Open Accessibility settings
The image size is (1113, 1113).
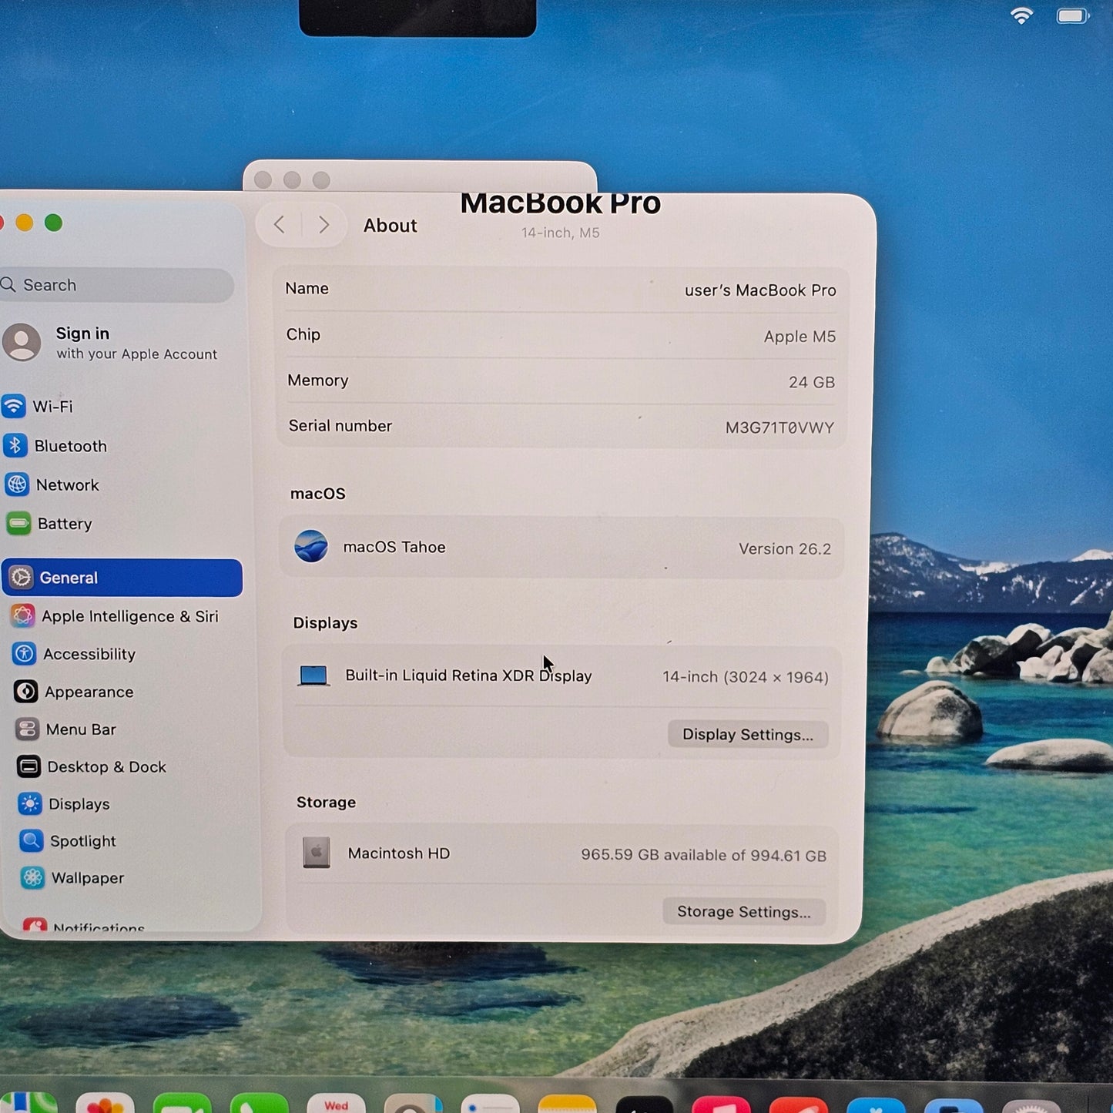click(90, 654)
